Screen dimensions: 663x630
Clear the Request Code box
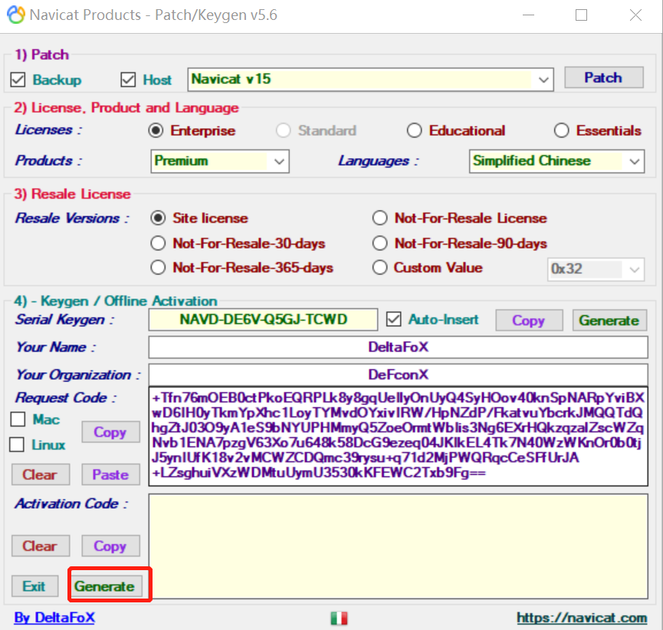click(40, 475)
